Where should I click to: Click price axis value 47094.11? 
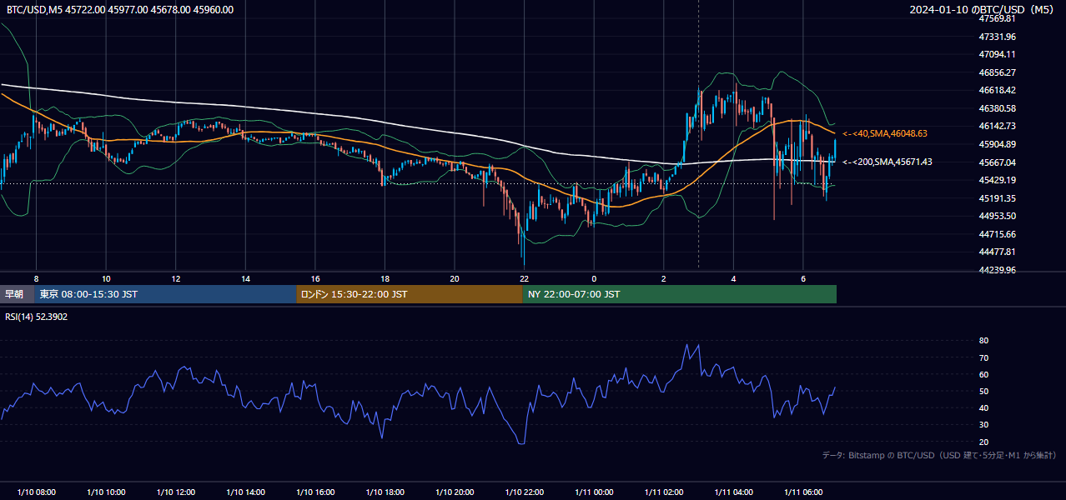tap(997, 54)
